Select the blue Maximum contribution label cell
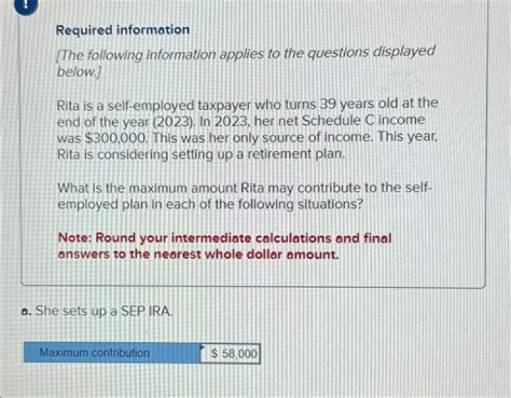Viewport: 511px width, 398px height. 111,353
